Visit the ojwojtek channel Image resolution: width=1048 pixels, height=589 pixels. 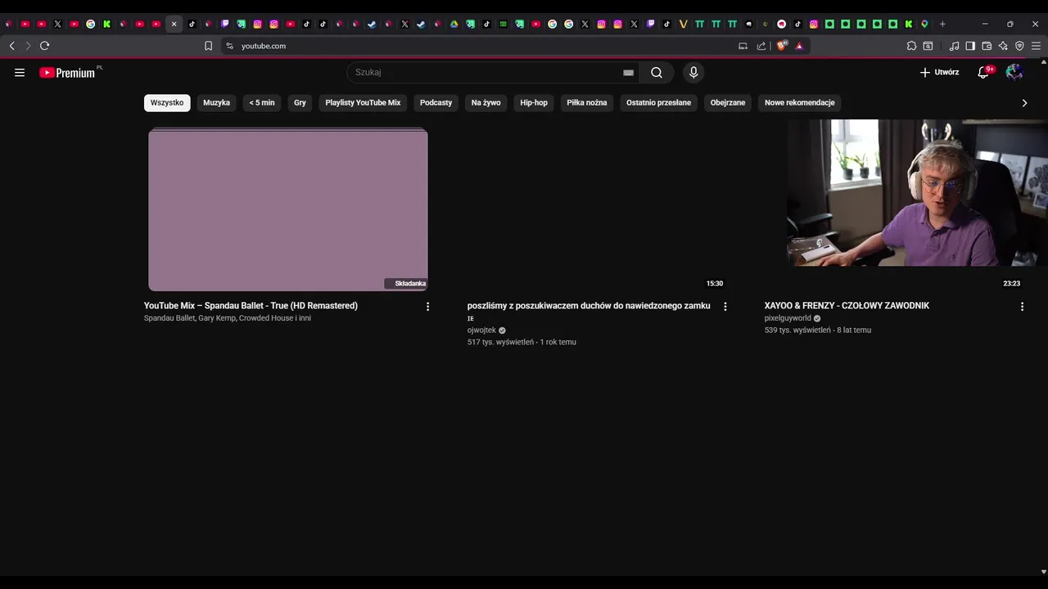[x=481, y=330]
